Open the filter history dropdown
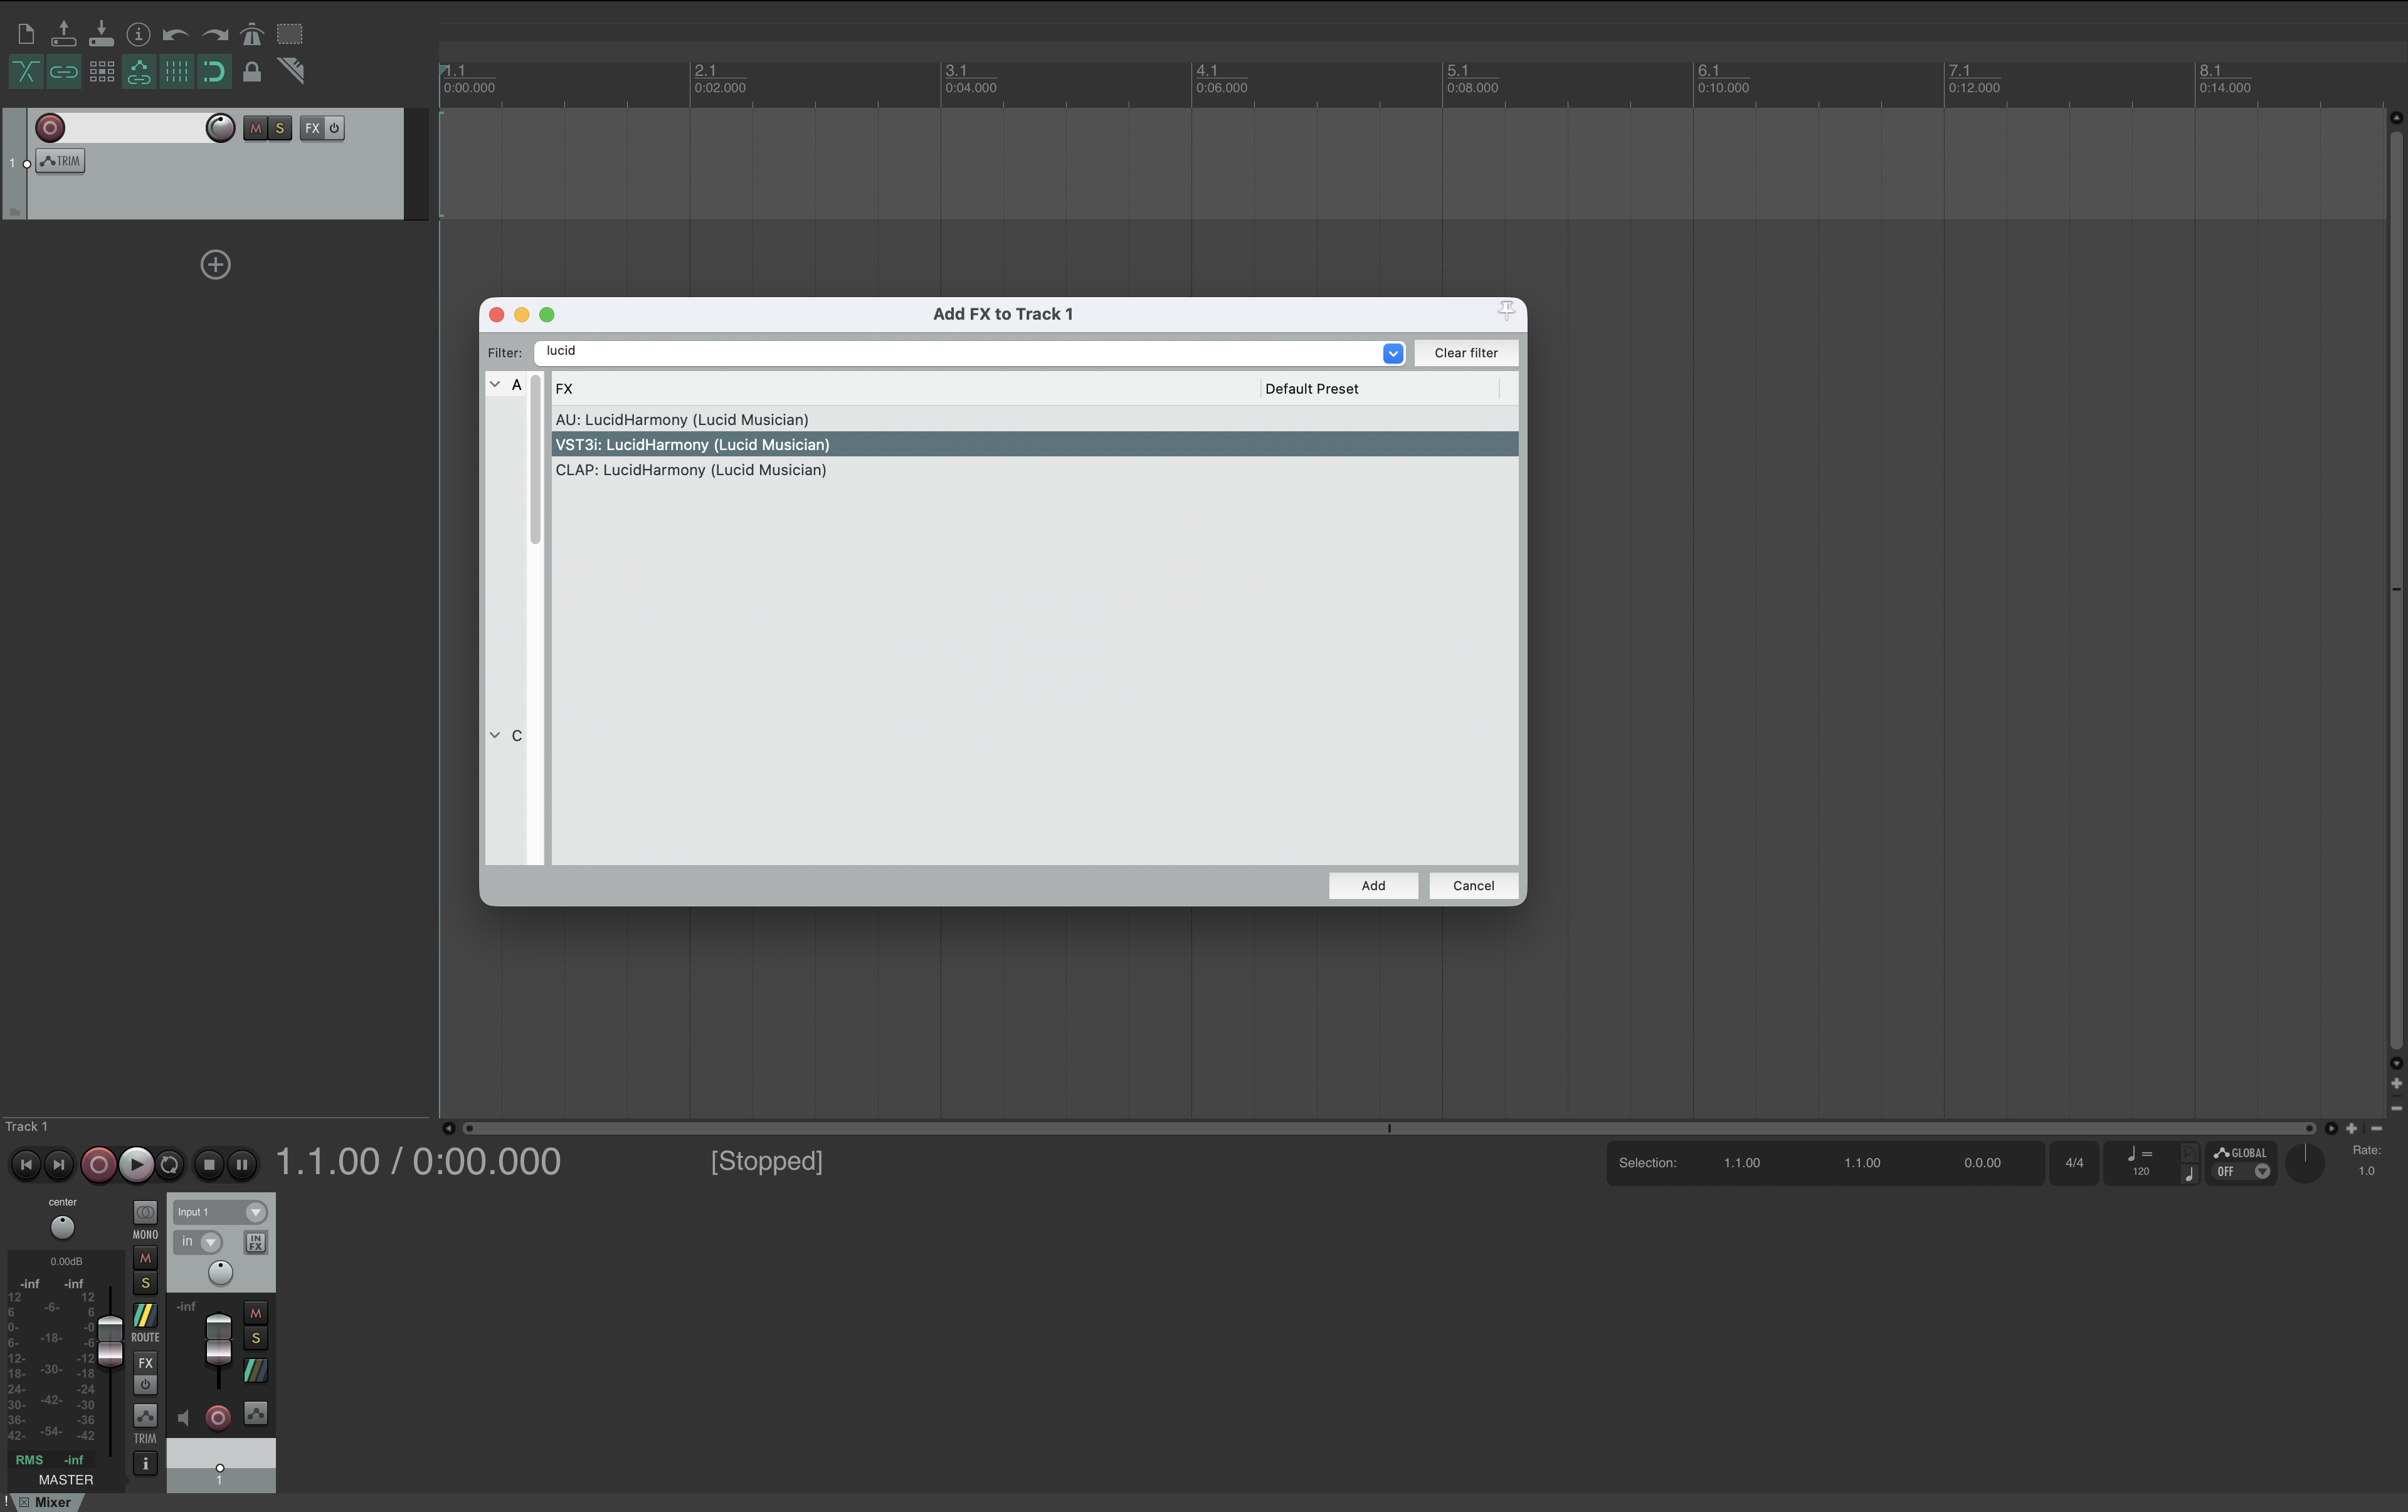This screenshot has width=2408, height=1512. (x=1392, y=354)
